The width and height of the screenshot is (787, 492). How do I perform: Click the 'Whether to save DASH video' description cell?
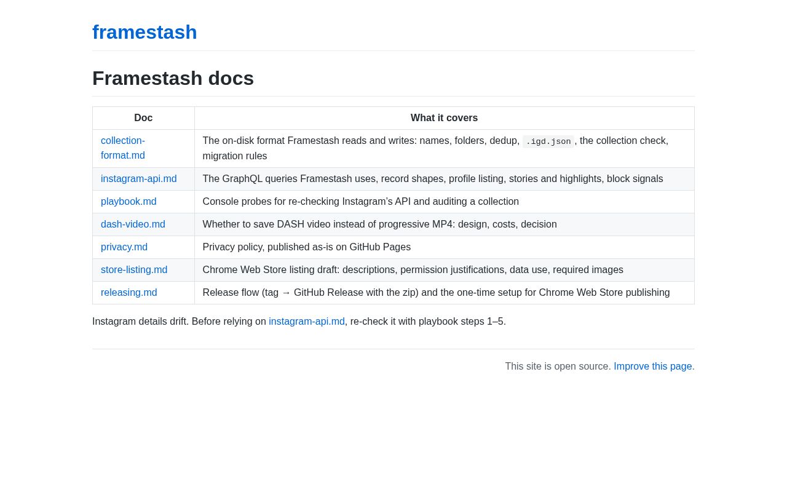pos(444,224)
